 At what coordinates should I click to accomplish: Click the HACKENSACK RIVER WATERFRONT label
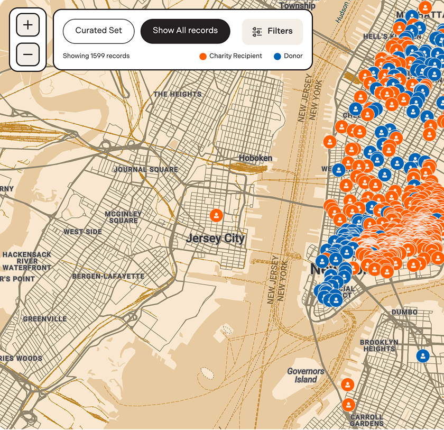coord(27,261)
